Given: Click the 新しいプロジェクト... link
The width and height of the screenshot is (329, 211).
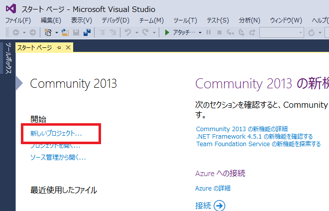Looking at the screenshot, I should [56, 133].
